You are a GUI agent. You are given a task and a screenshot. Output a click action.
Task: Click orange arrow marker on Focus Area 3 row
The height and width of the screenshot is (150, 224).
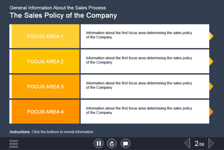pos(211,86)
